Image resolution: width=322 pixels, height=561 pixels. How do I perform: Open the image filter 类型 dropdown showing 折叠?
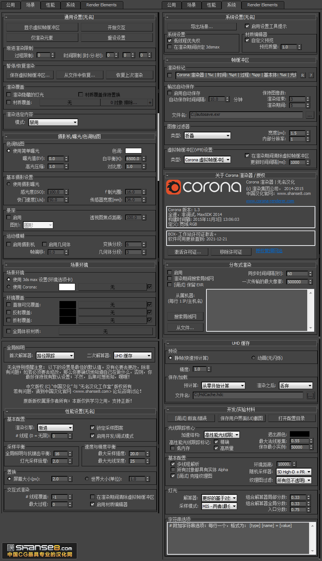(208, 136)
